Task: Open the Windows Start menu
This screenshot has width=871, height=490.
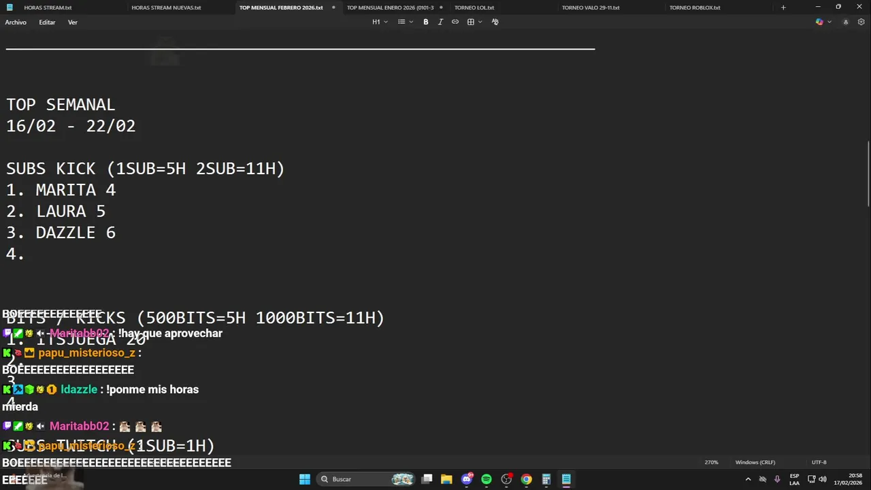Action: 305,479
